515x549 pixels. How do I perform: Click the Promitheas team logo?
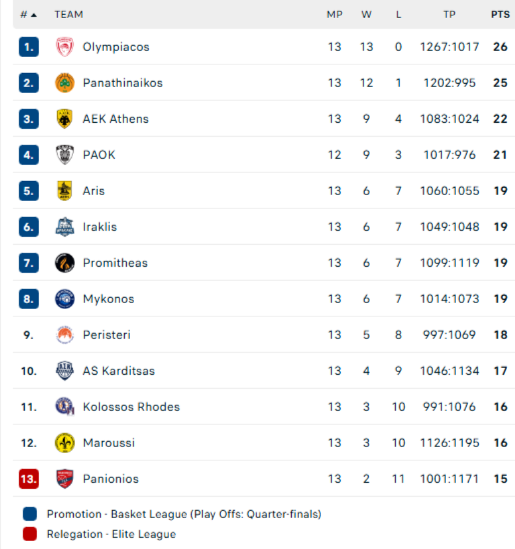click(x=64, y=263)
